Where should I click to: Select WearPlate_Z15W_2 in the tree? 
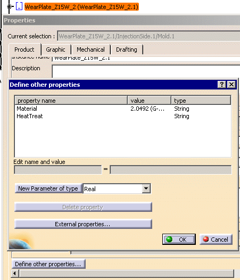point(81,7)
